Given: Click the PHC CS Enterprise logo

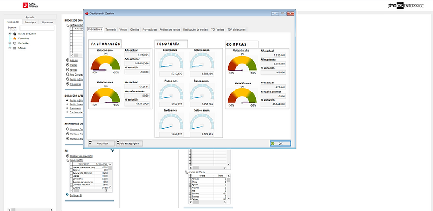Looking at the screenshot, I should coord(406,6).
